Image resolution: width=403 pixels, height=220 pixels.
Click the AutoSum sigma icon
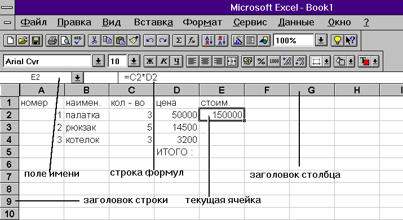[179, 41]
